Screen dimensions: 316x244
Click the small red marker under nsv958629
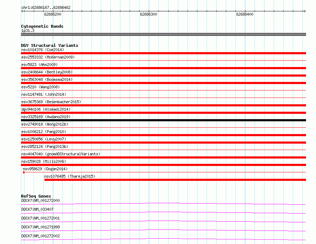tap(24, 172)
